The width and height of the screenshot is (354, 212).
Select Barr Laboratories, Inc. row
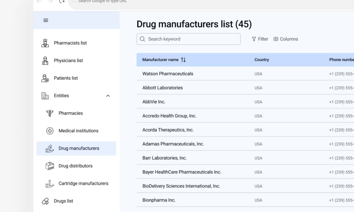245,158
